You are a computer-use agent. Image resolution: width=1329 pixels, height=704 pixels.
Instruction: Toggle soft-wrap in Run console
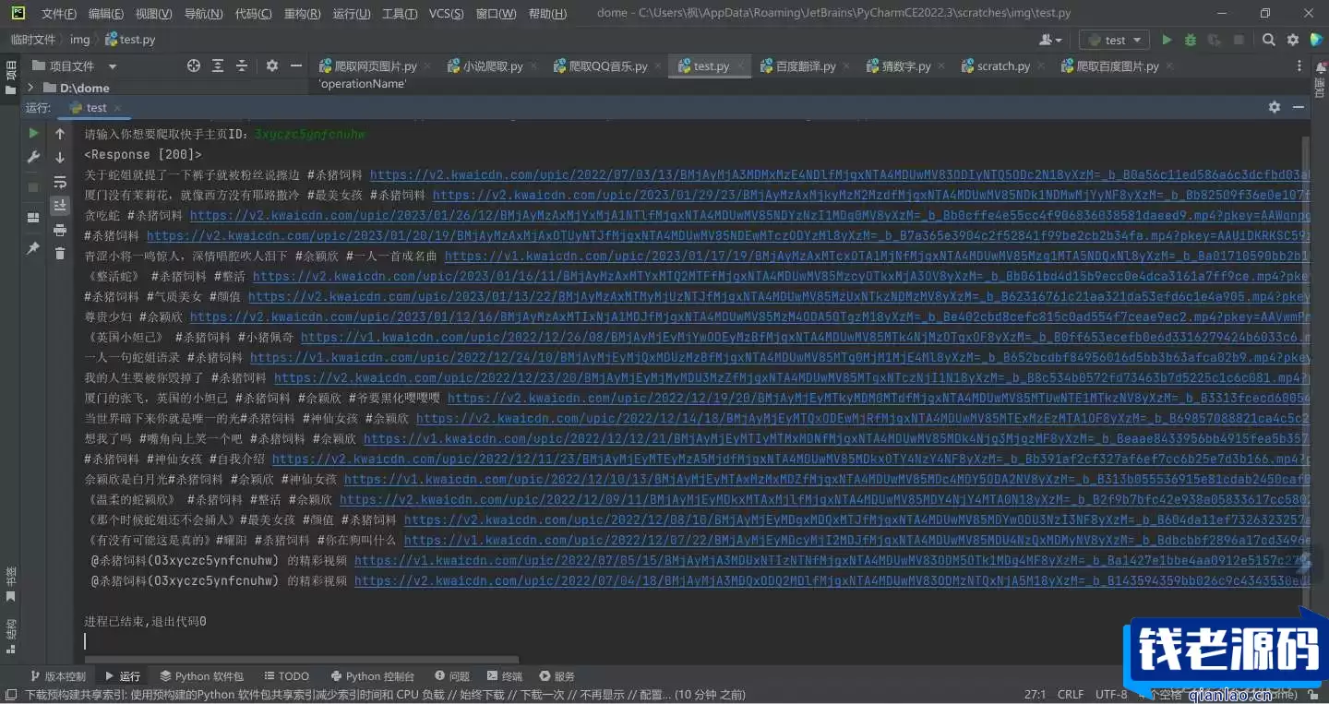point(60,182)
